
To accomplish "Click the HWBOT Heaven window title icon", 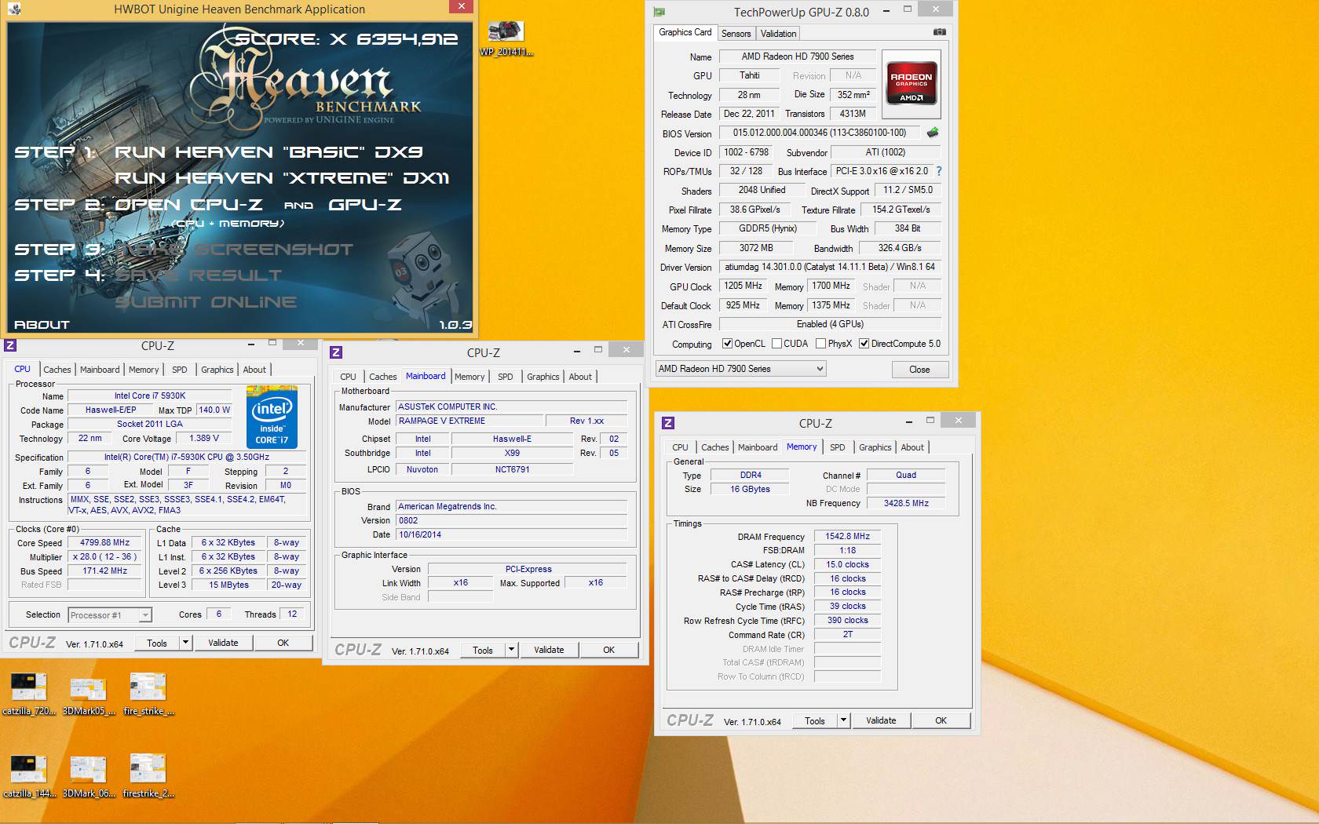I will pyautogui.click(x=13, y=9).
